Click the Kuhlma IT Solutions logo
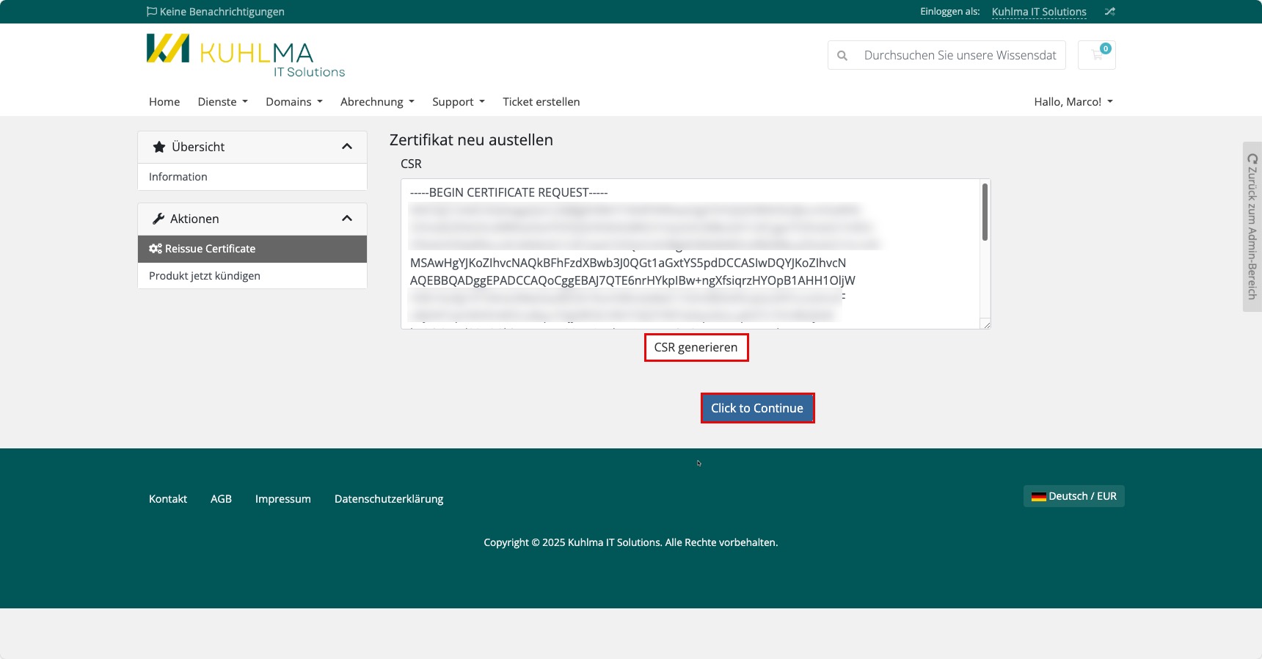1262x659 pixels. [x=245, y=55]
